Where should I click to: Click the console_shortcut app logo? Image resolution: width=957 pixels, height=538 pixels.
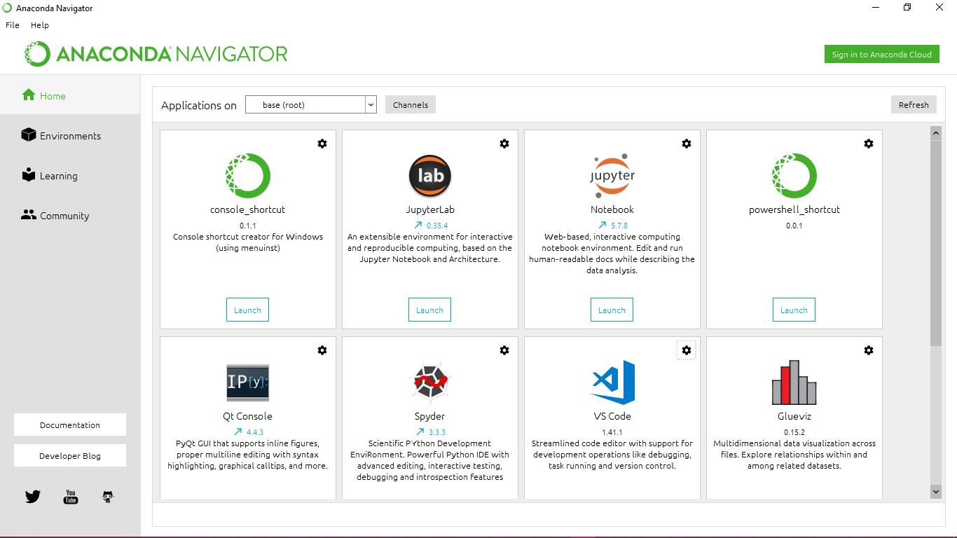pos(248,176)
